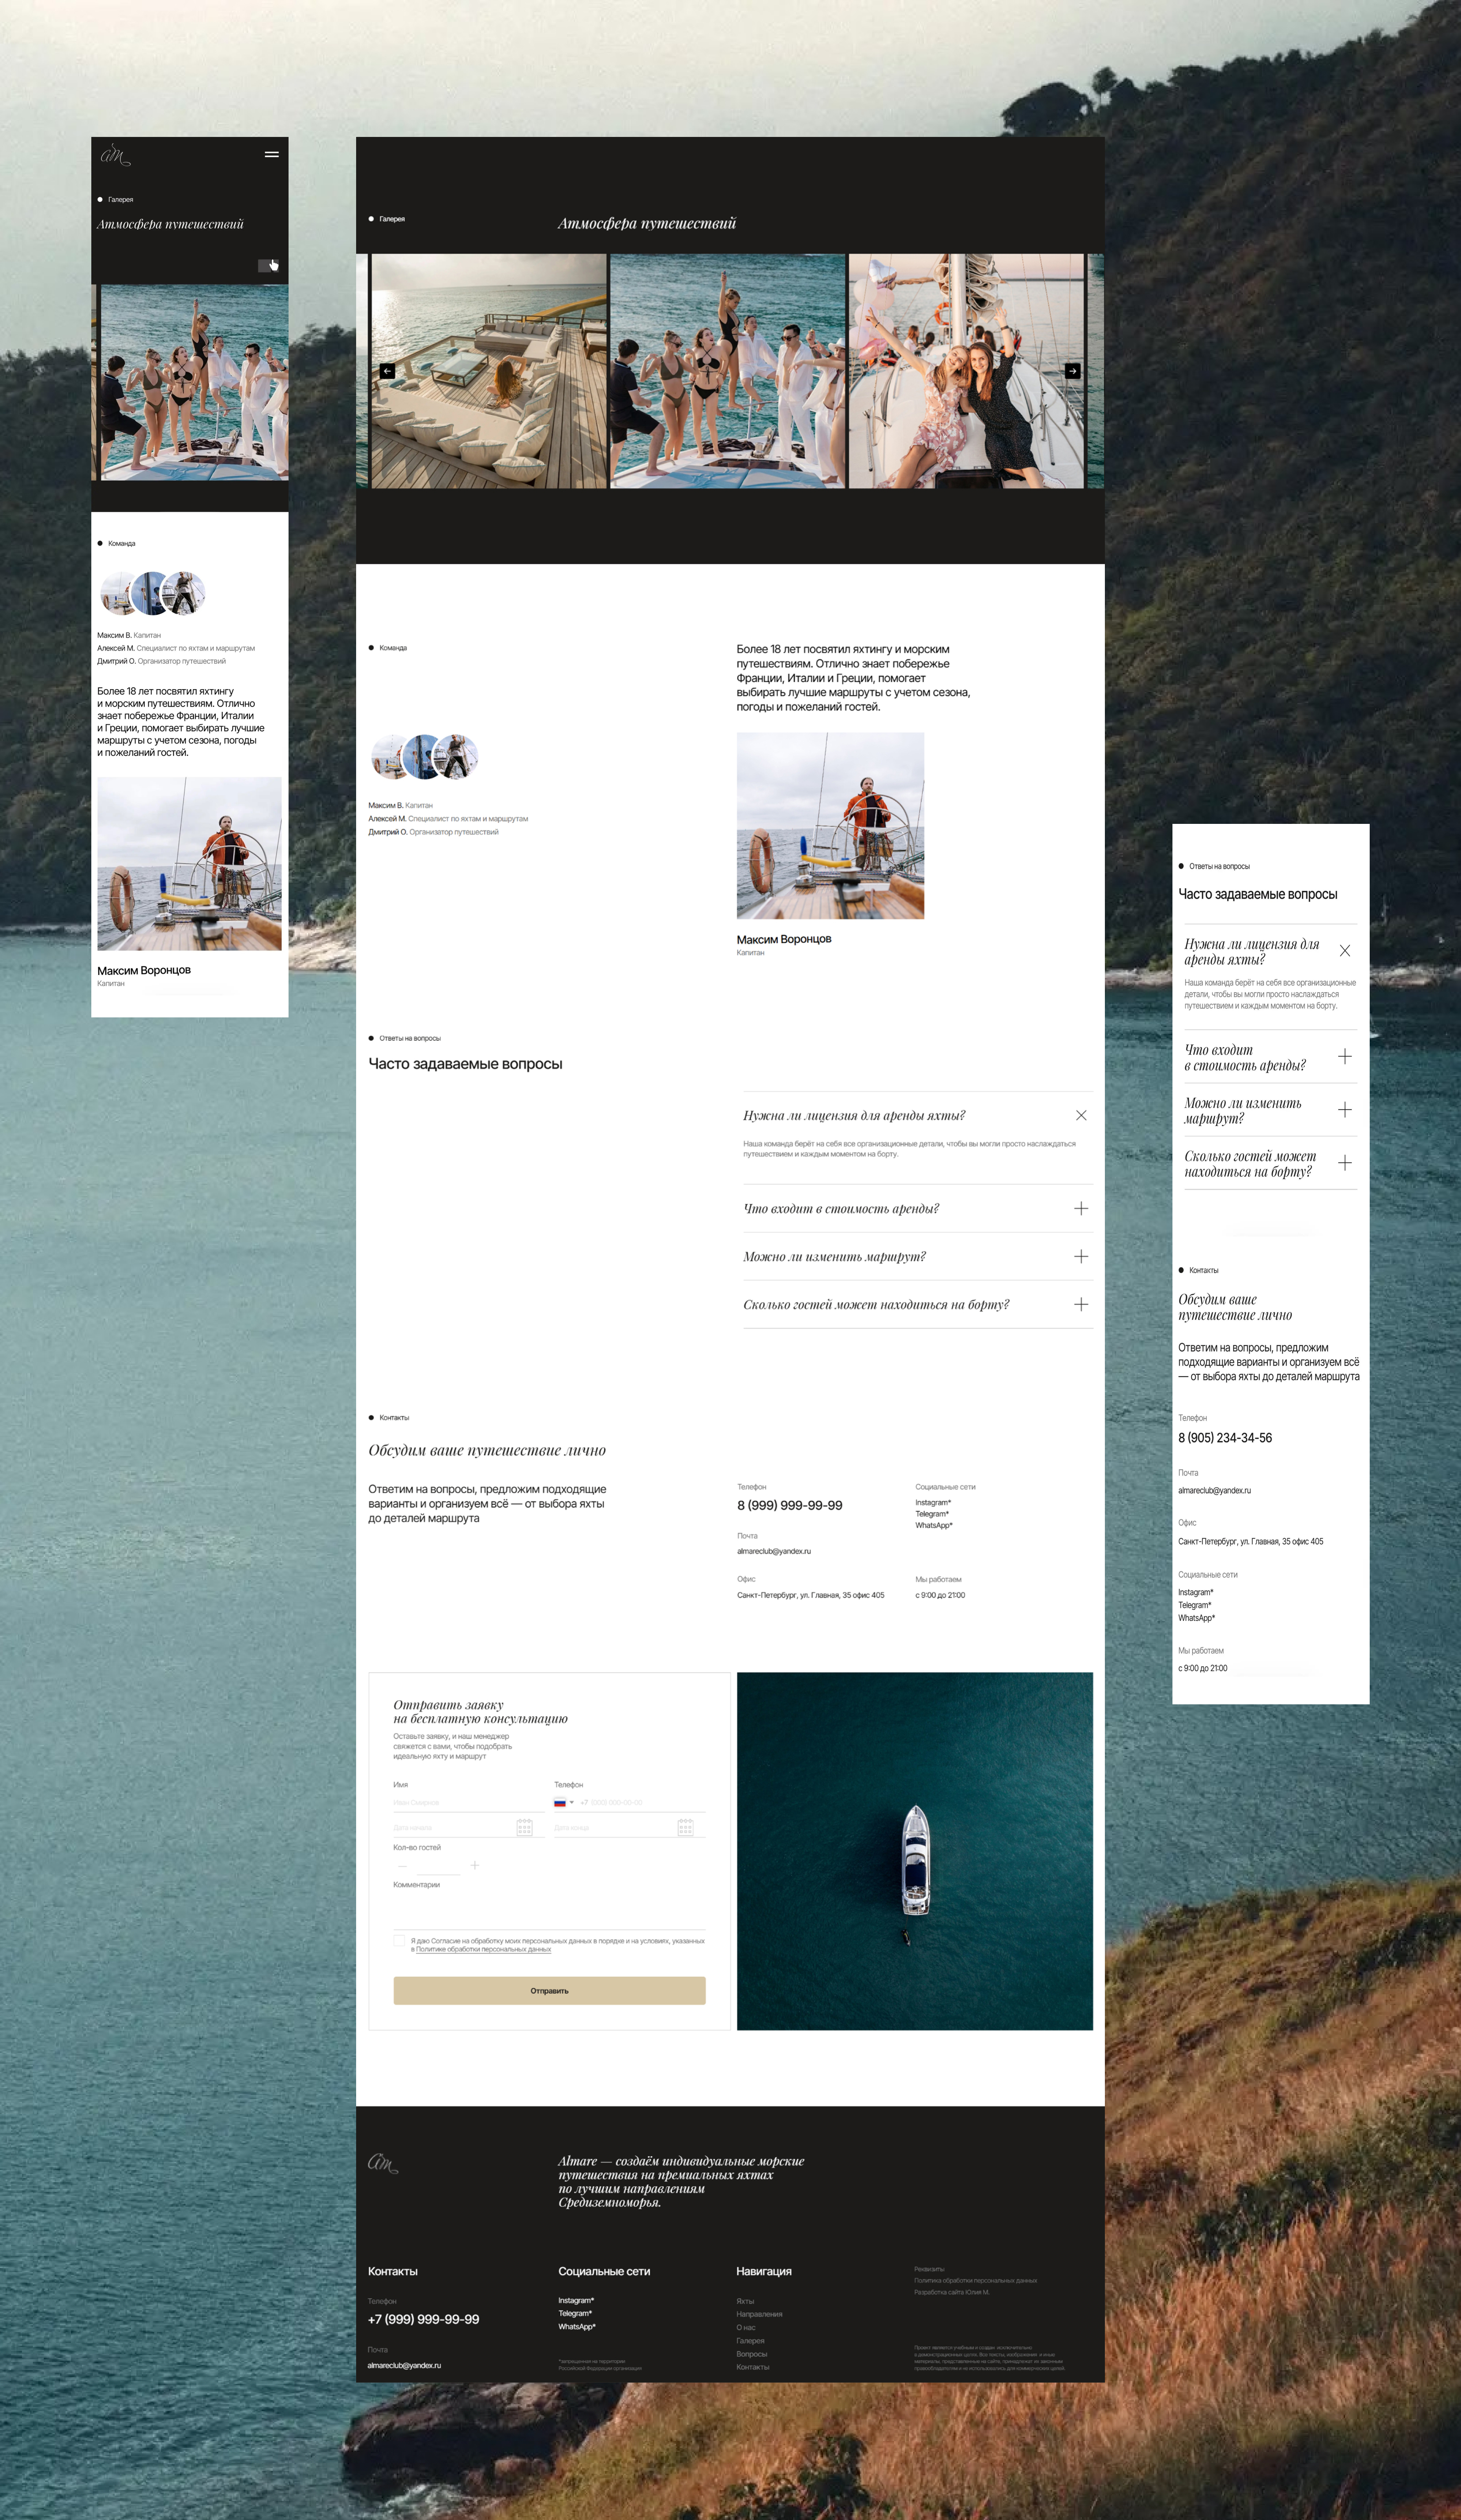Go to Яхты in footer navigation

tap(746, 2301)
